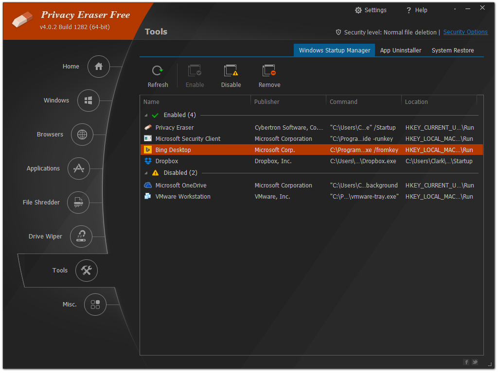Open the Windows section icon
The height and width of the screenshot is (373, 498).
89,101
